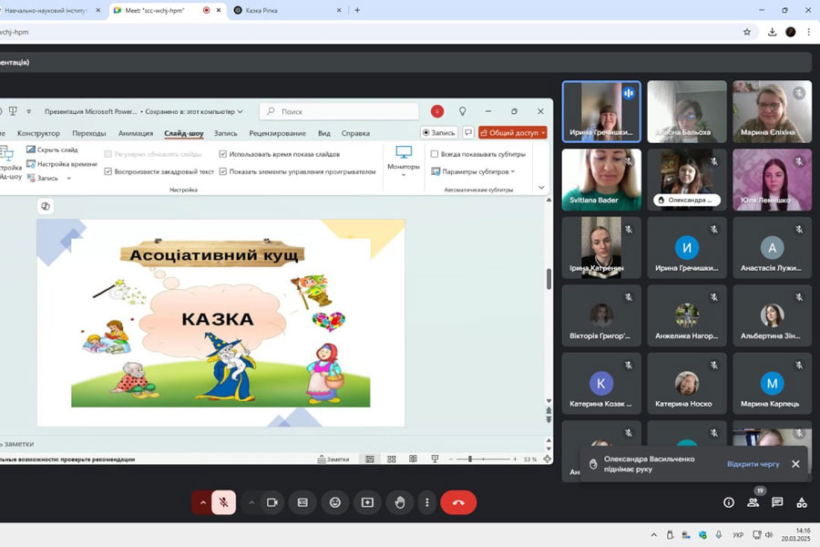Select Svitlana Bader video tile
The image size is (820, 547).
[x=601, y=180]
